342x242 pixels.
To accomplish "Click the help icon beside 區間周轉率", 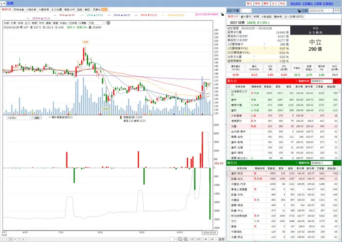I will 254,61.
